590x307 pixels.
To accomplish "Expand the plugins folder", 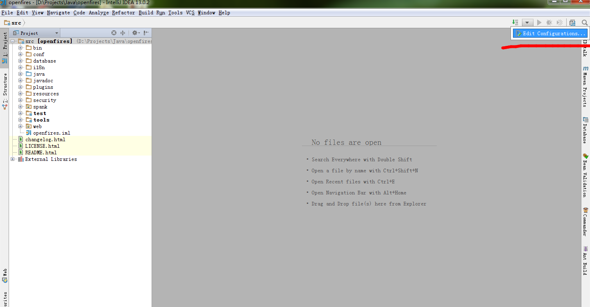I will point(20,87).
